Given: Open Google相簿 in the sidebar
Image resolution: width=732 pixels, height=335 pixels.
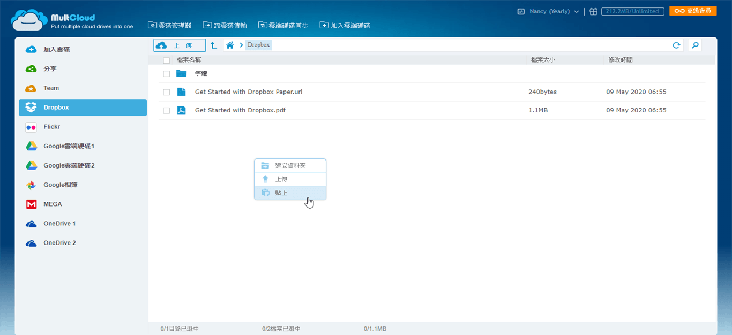Looking at the screenshot, I should (83, 185).
